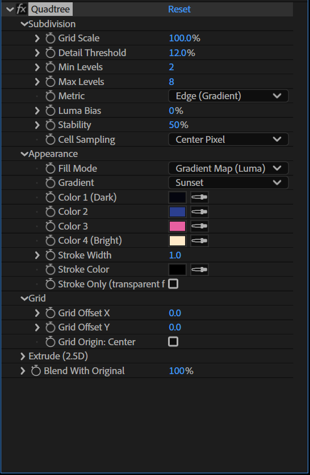Viewport: 310px width, 475px height.
Task: Toggle the fx effect switch icon
Action: tap(21, 9)
